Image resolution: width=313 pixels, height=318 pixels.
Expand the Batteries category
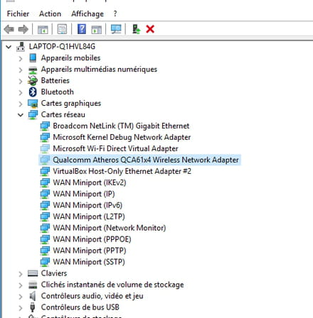coord(21,81)
